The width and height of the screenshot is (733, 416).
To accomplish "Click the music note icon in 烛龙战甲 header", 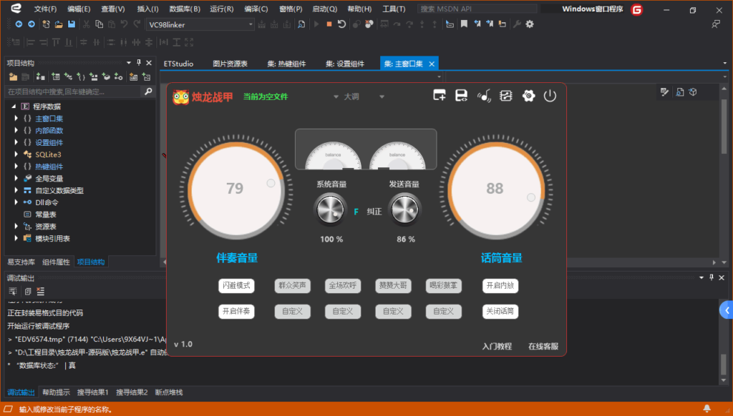I will tap(484, 96).
